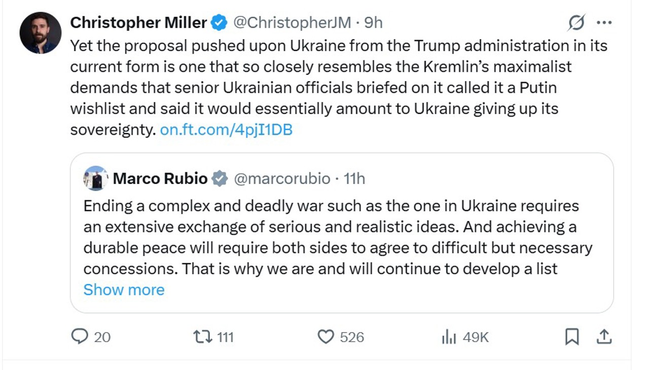Image resolution: width=649 pixels, height=370 pixels.
Task: Click Christopher Miller's blue verified badge
Action: click(x=219, y=23)
